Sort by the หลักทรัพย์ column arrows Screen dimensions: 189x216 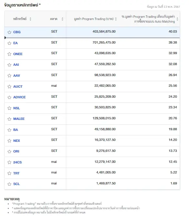30,19
